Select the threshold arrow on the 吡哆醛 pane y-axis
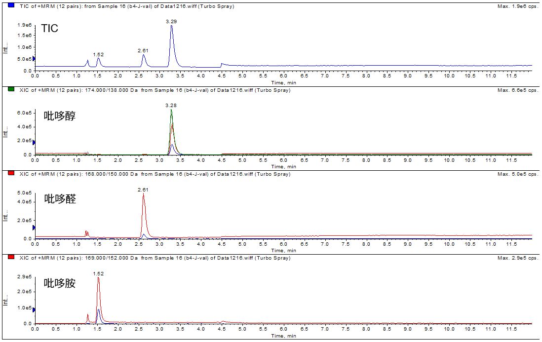This screenshot has height=342, width=542. 34,228
